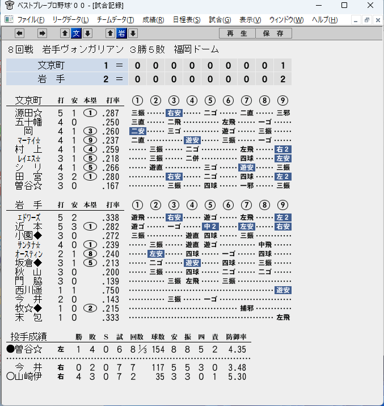Click the highlighted 右安 third-inning result for 源田
The height and width of the screenshot is (406, 384).
(174, 113)
